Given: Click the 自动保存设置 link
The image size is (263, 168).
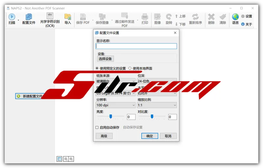Looking at the screenshot, I should tap(133, 127).
